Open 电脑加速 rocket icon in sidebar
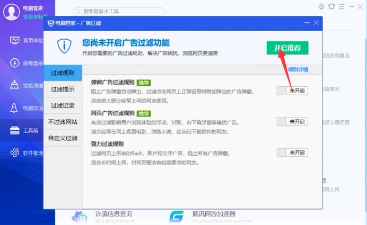Viewport: 367px width, 225px height. [x=14, y=107]
